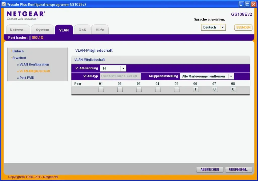Image resolution: width=258 pixels, height=181 pixels.
Task: Open VLAN-Konfiguration in sidebar
Action: (34, 65)
